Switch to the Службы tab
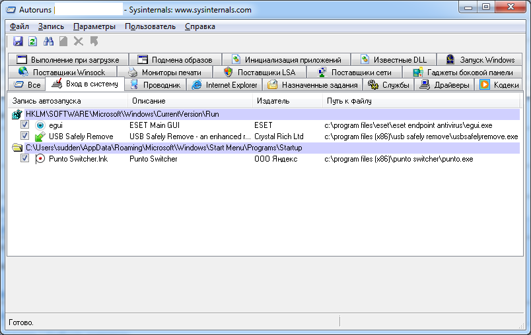531x335 pixels. 389,85
